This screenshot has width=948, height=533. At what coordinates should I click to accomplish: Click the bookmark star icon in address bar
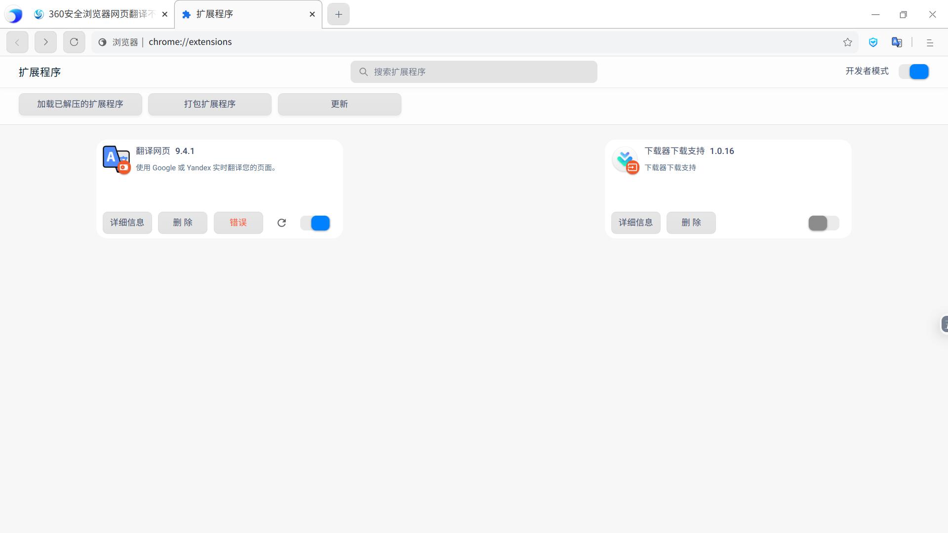847,42
